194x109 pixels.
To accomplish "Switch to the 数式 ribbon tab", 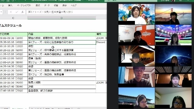I will 38,5.
